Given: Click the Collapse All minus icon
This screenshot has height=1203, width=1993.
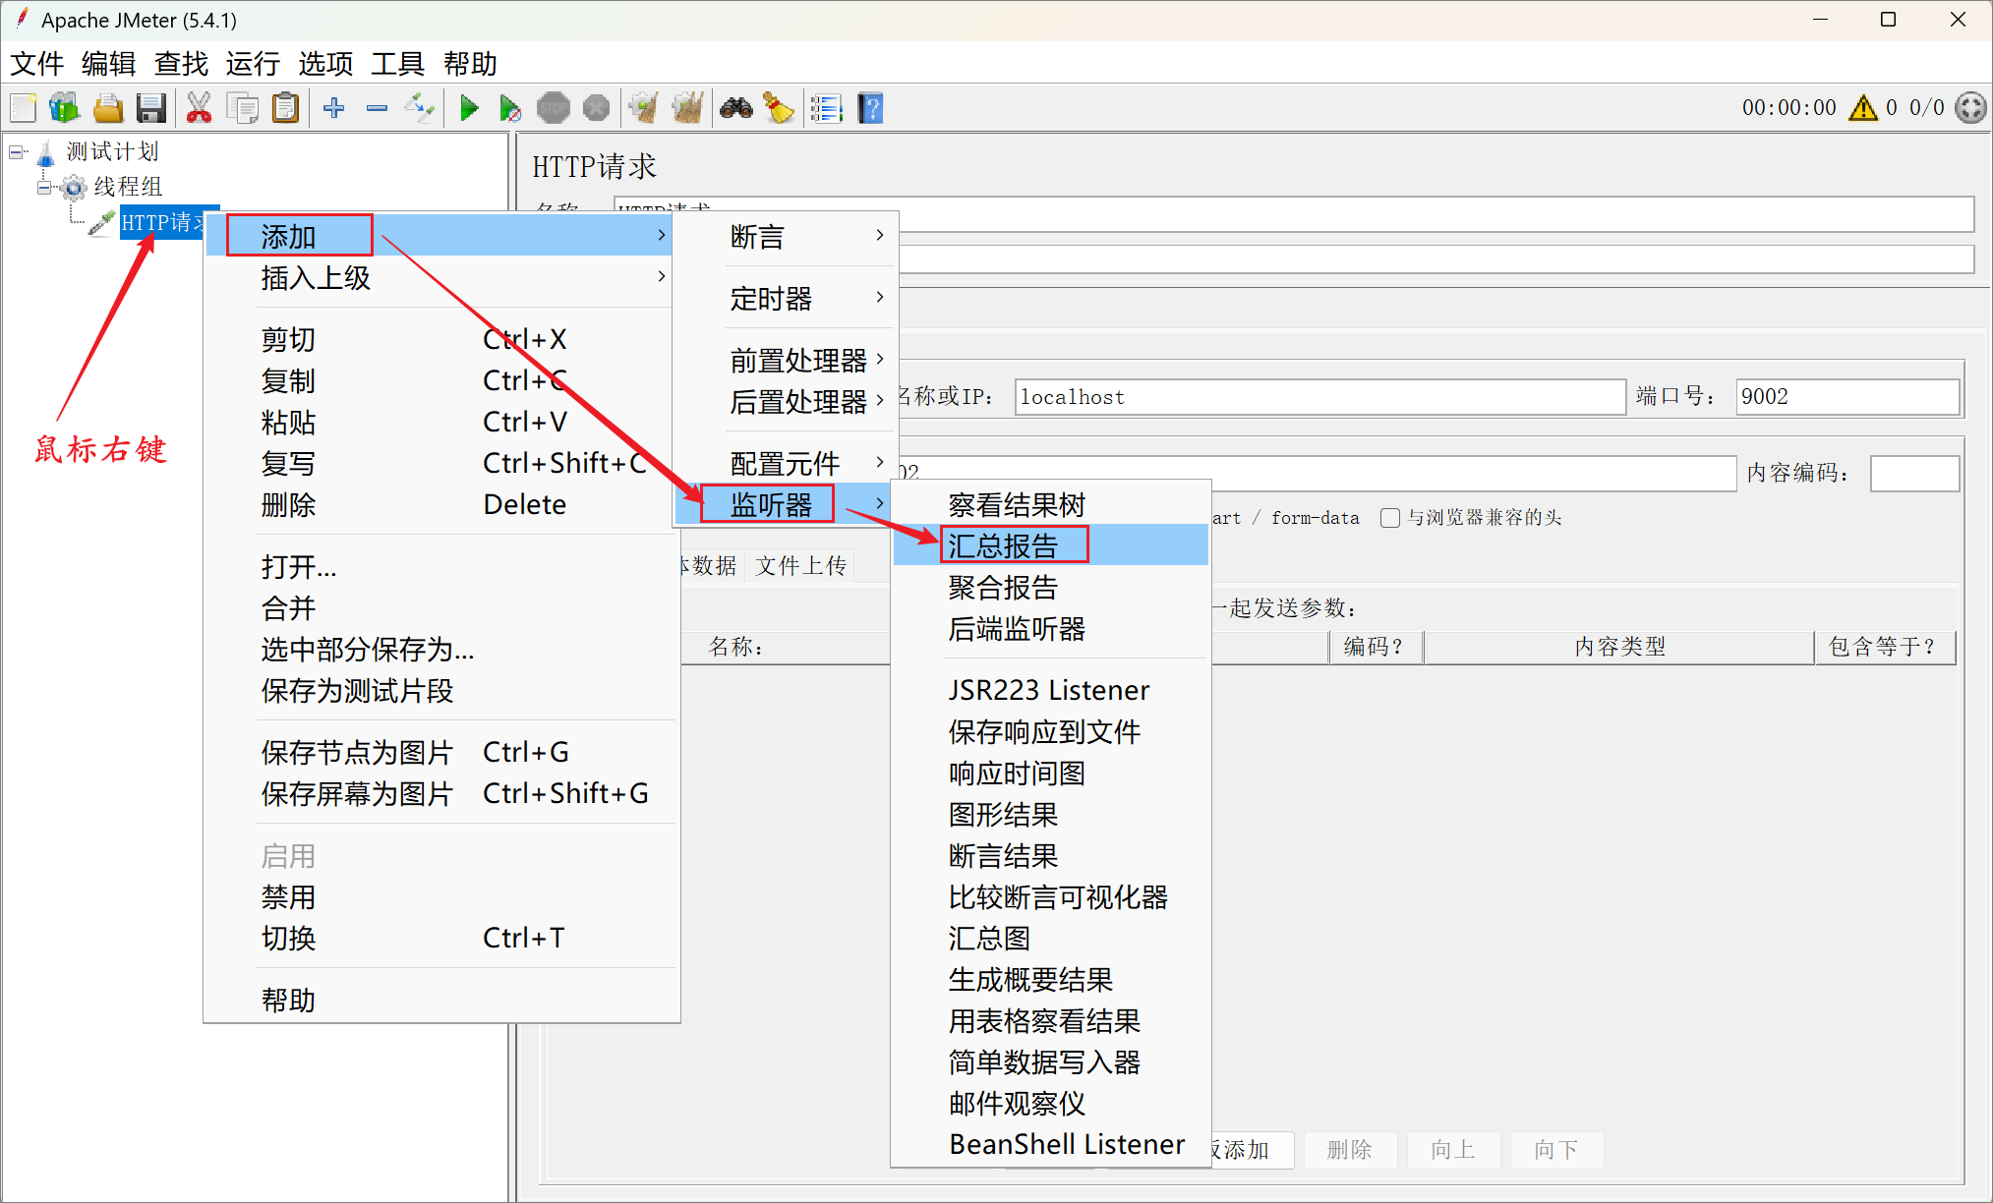Looking at the screenshot, I should (x=377, y=108).
